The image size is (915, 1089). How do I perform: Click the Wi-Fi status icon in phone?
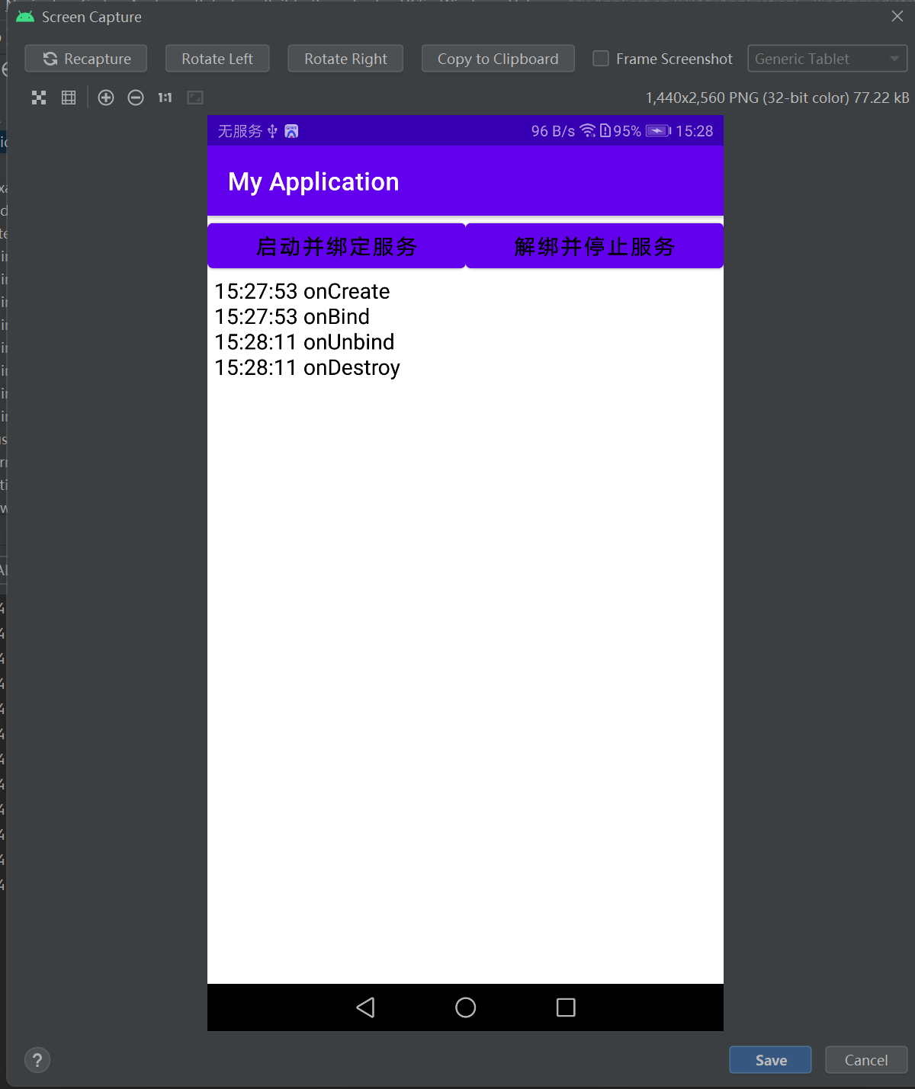tap(588, 131)
